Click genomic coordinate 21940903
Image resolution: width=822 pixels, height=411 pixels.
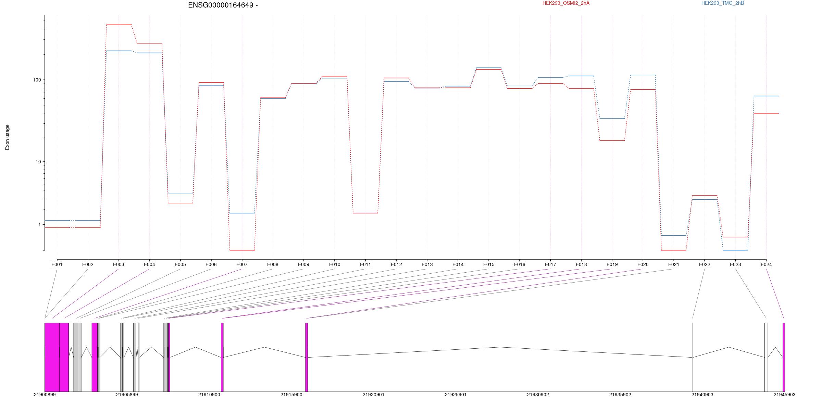click(x=702, y=395)
